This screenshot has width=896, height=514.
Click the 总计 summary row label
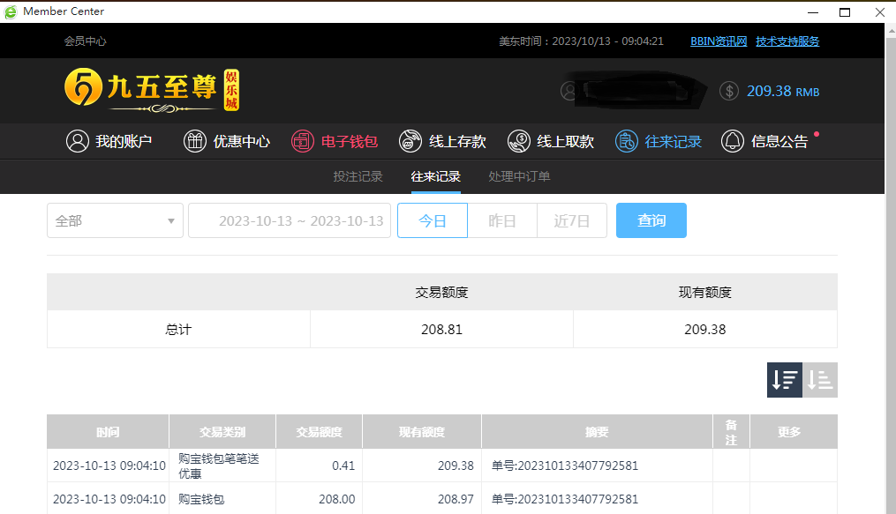(178, 329)
